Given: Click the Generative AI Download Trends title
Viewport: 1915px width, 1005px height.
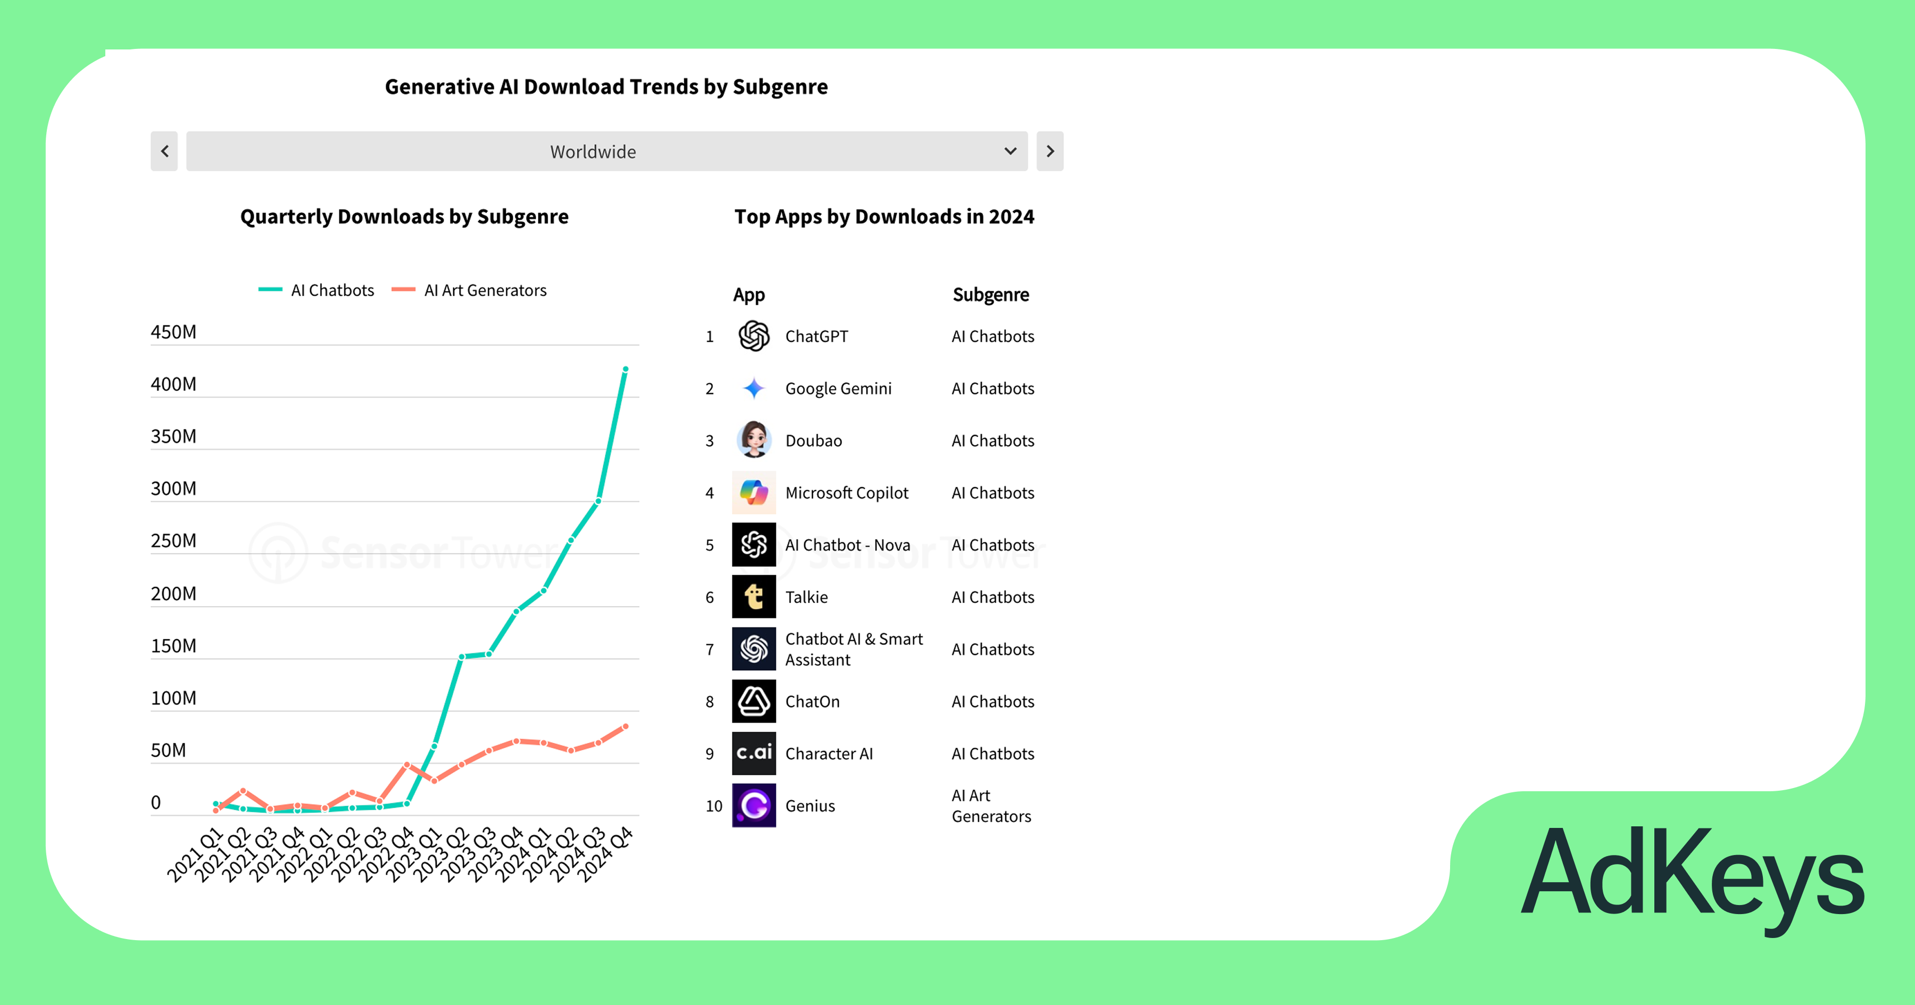Looking at the screenshot, I should point(606,87).
